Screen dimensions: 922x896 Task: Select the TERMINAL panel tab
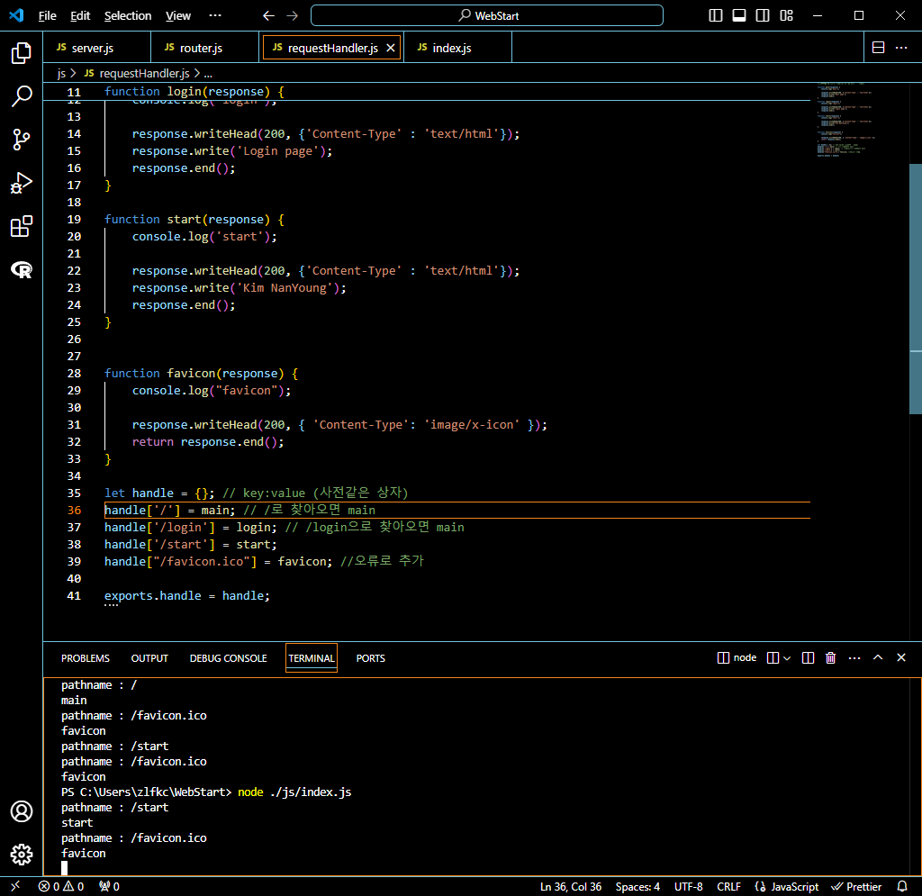(x=311, y=658)
